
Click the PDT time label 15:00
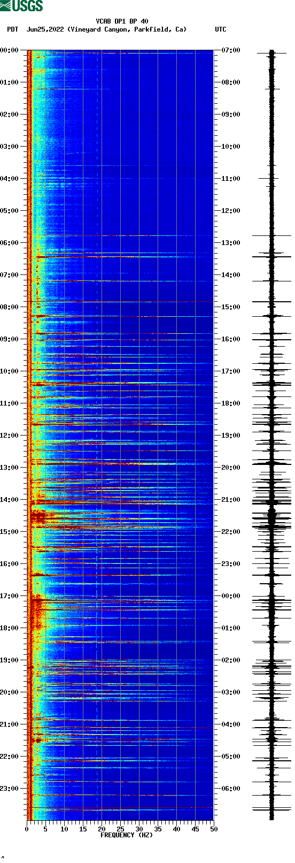pyautogui.click(x=9, y=532)
